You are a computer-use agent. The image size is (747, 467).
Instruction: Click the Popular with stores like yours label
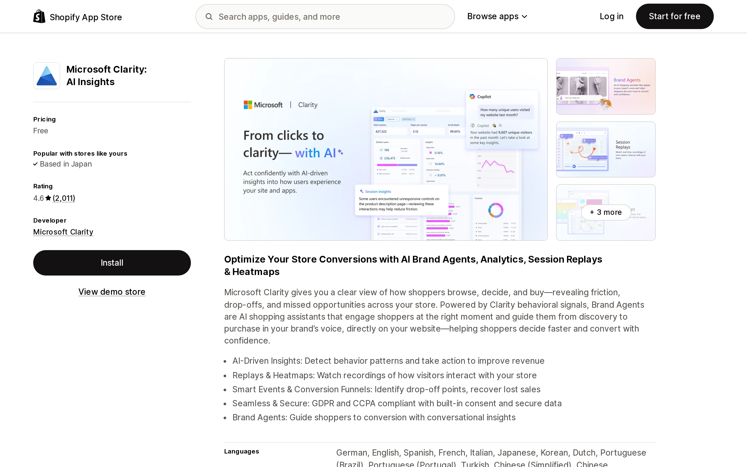[80, 154]
